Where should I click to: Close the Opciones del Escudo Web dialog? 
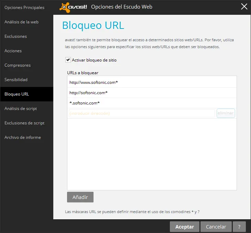click(244, 7)
